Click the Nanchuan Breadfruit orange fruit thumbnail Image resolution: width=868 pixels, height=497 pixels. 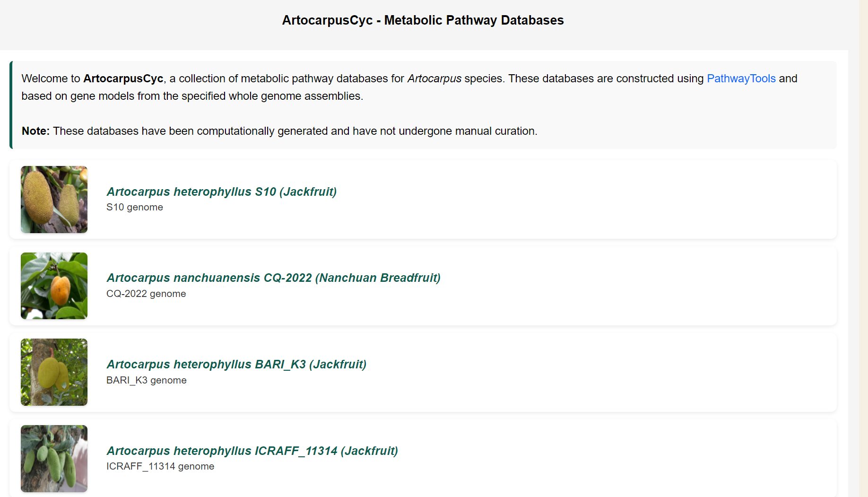(54, 286)
